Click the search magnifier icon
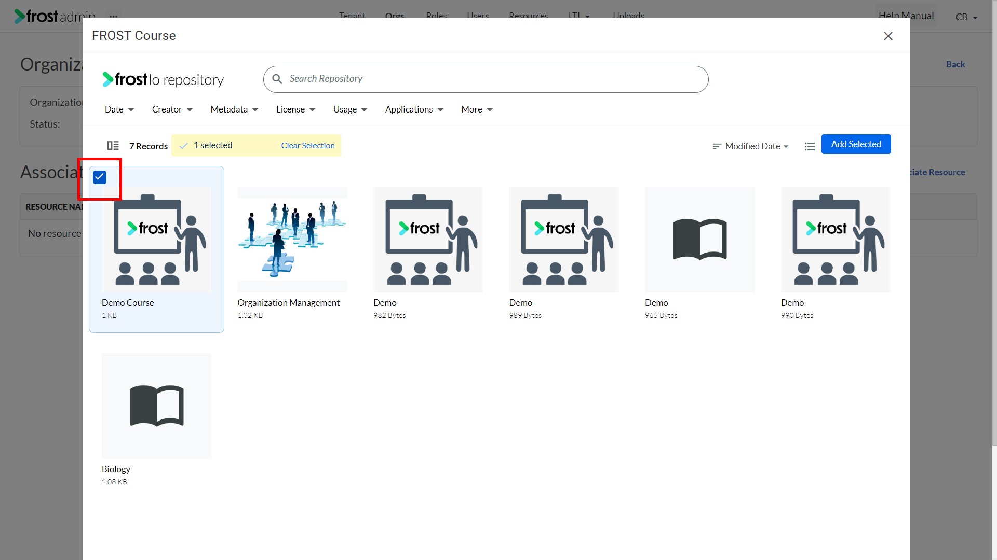This screenshot has width=997, height=560. point(277,79)
